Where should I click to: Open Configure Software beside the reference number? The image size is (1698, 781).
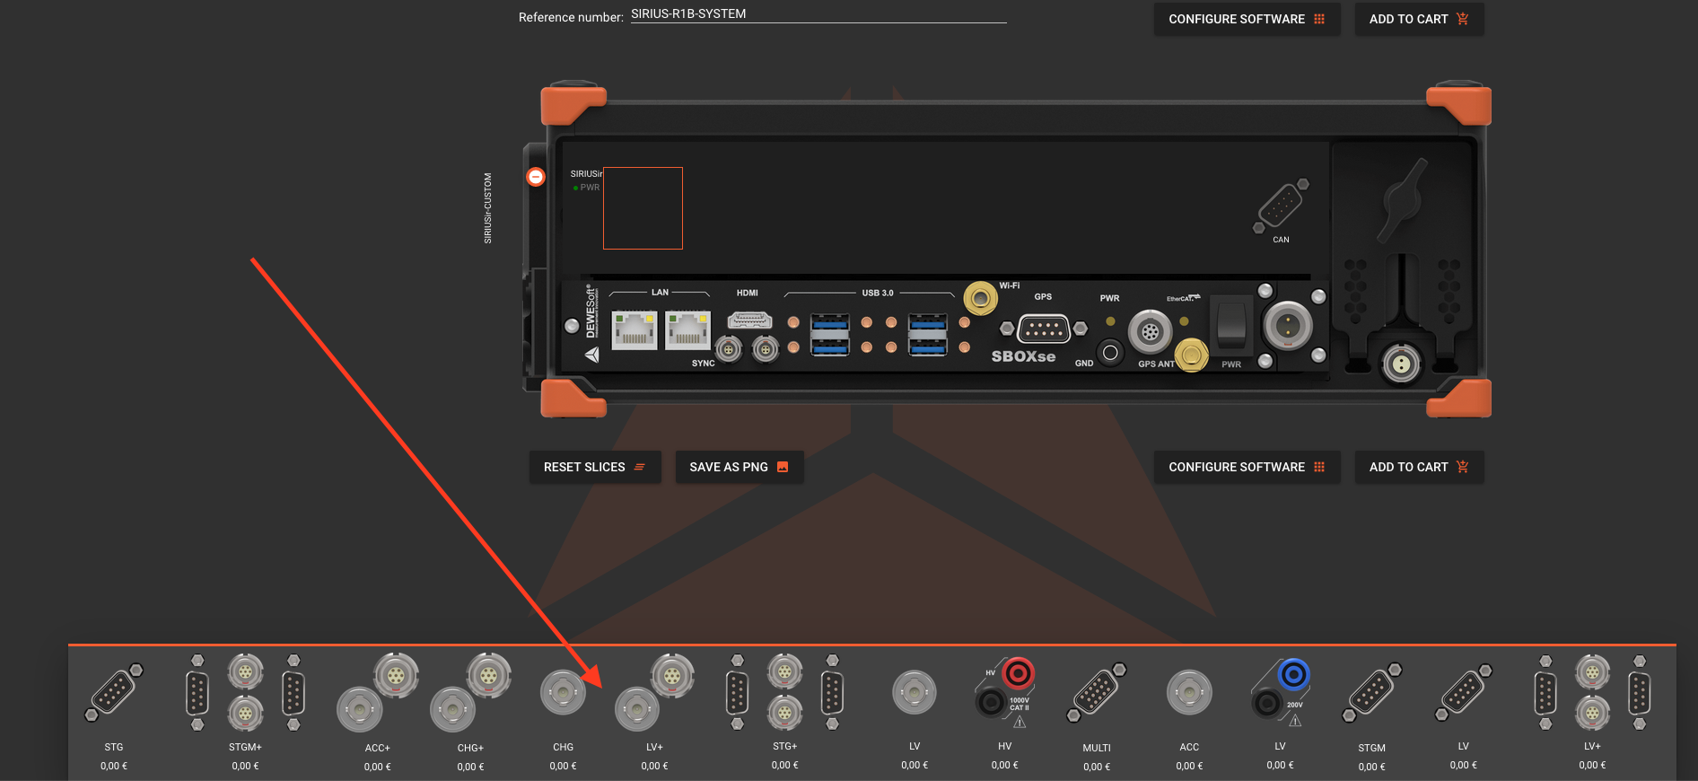[1247, 19]
